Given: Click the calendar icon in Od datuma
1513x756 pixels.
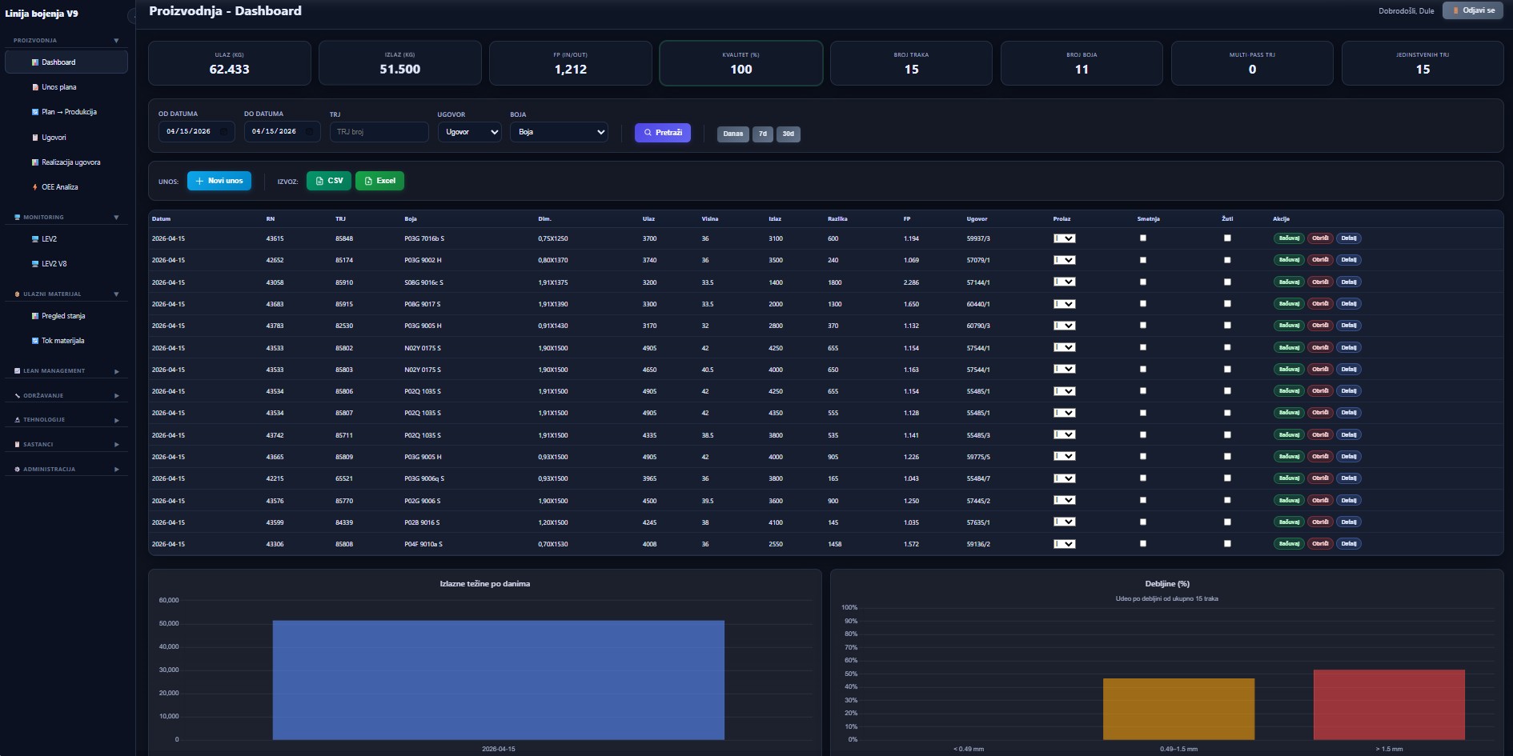Looking at the screenshot, I should [223, 131].
